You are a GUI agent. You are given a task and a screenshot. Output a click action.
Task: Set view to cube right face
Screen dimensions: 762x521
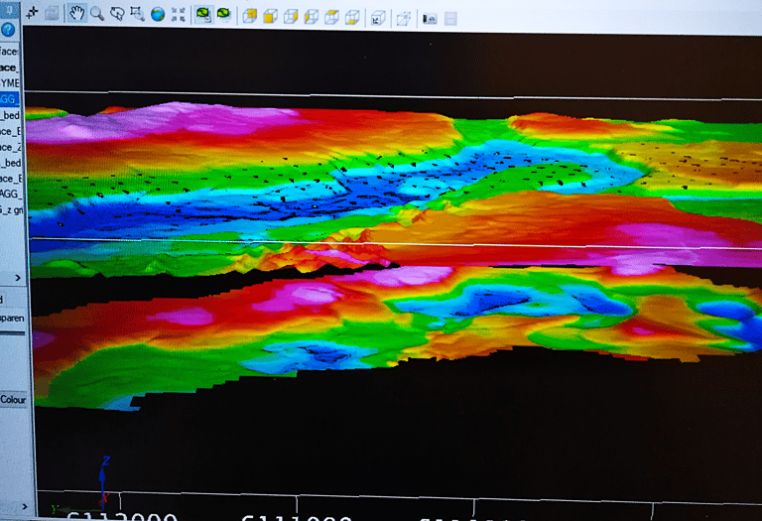click(291, 17)
